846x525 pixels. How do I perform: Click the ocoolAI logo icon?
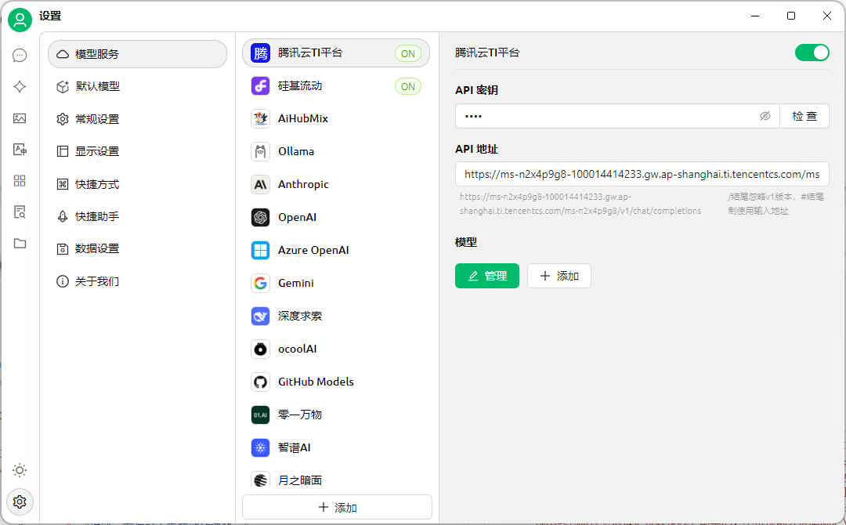coord(261,349)
